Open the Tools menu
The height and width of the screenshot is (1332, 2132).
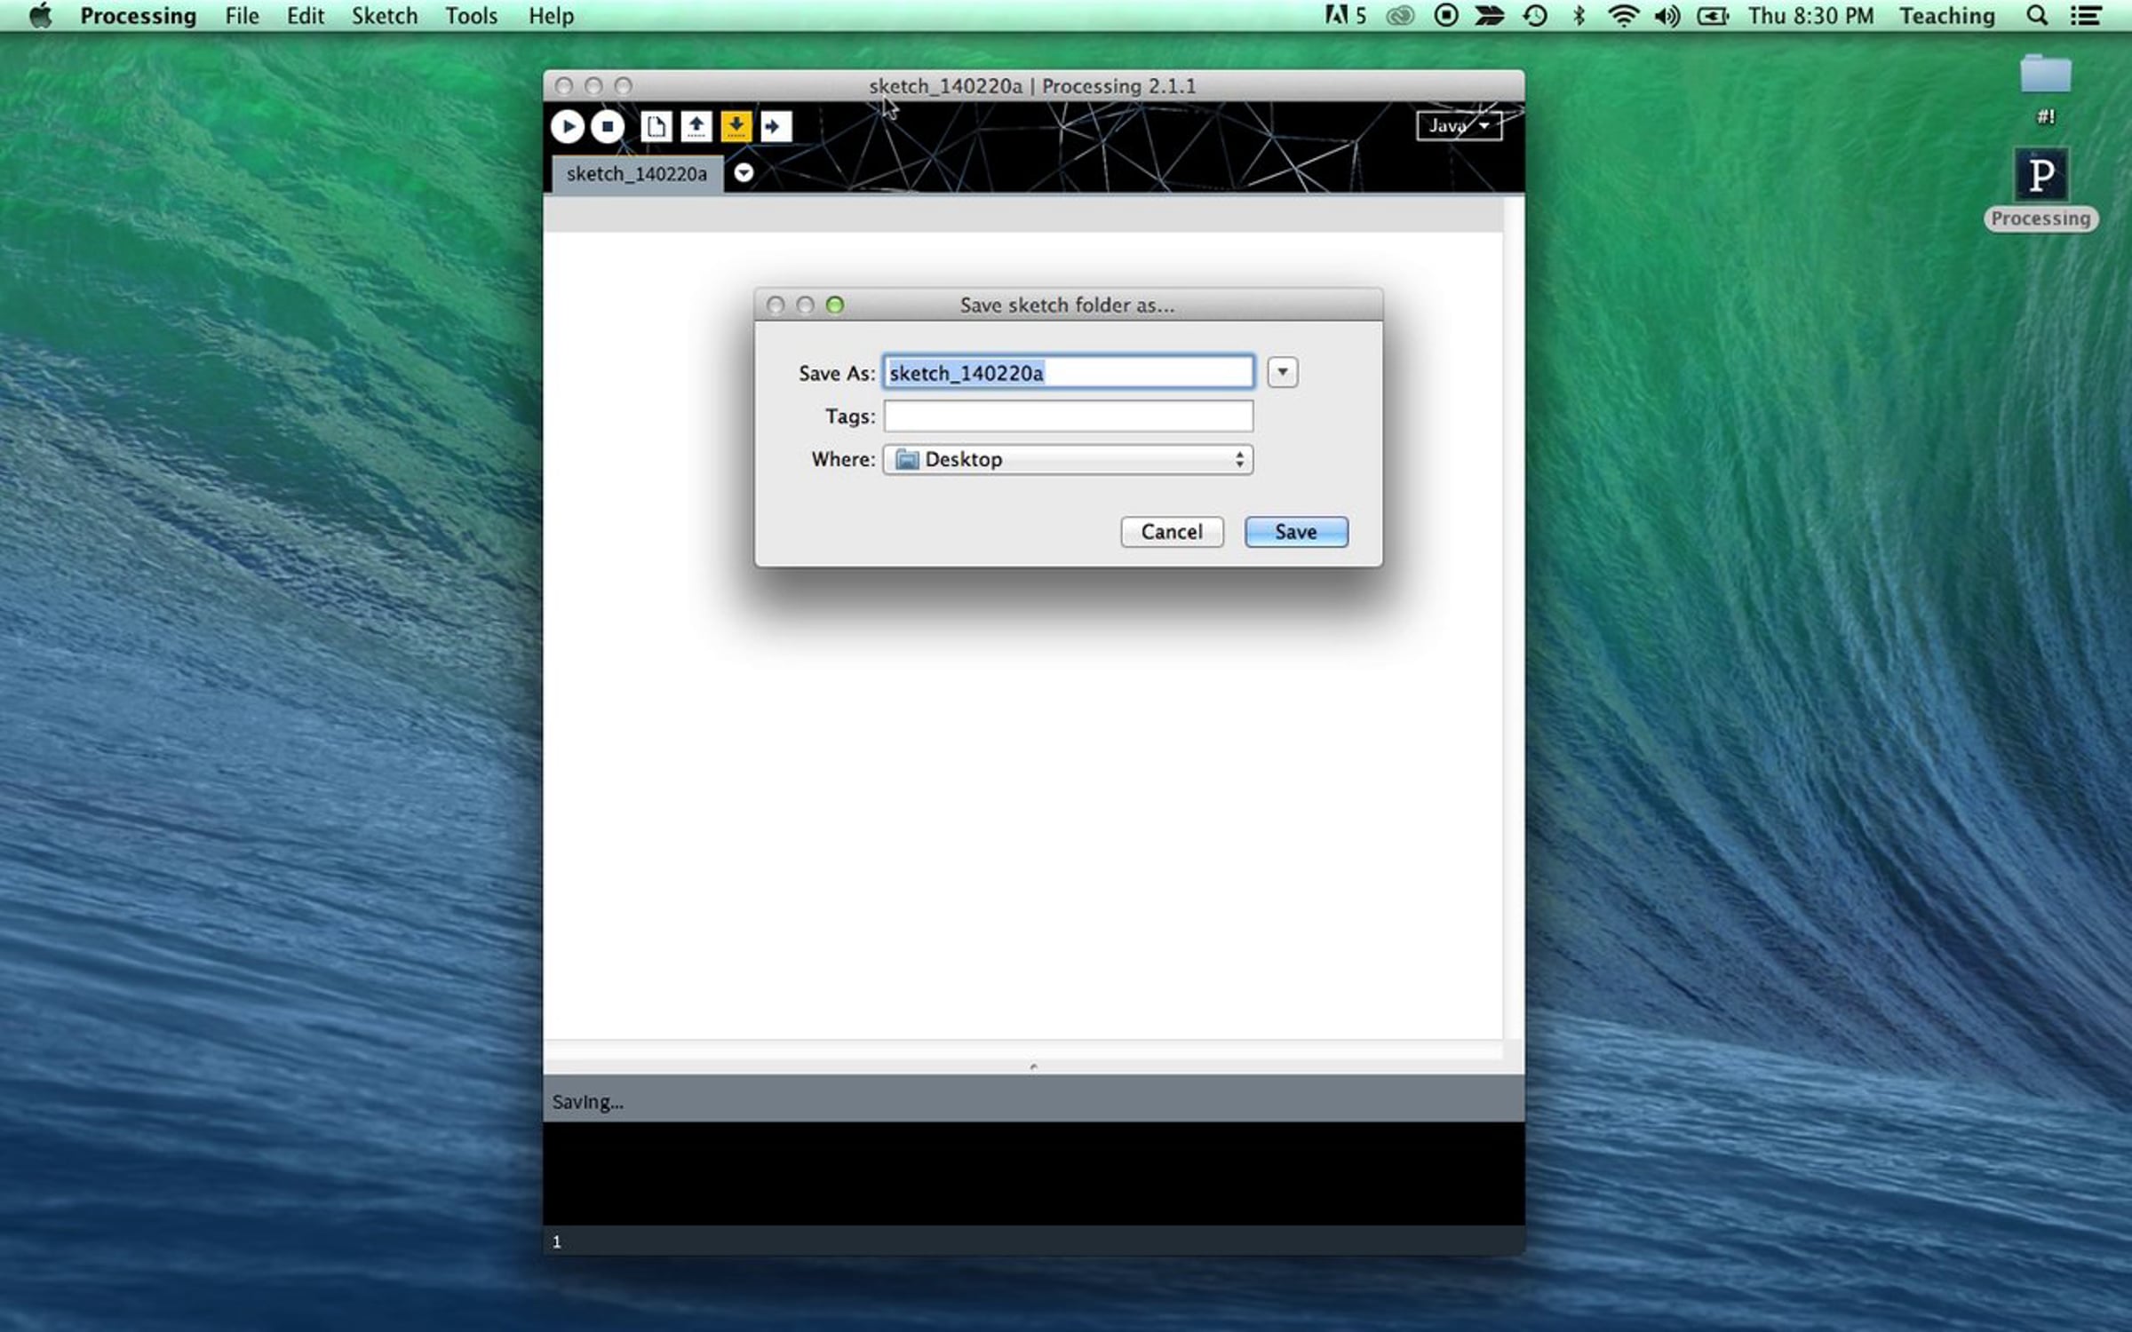pos(471,16)
